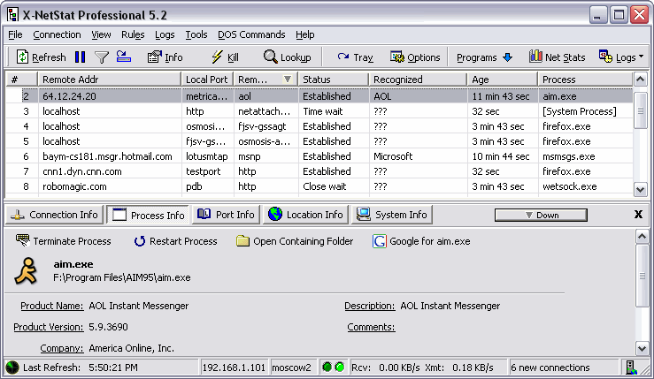Pause auto-refresh with the pause icon
Screen dimensions: 654x379
pos(80,57)
